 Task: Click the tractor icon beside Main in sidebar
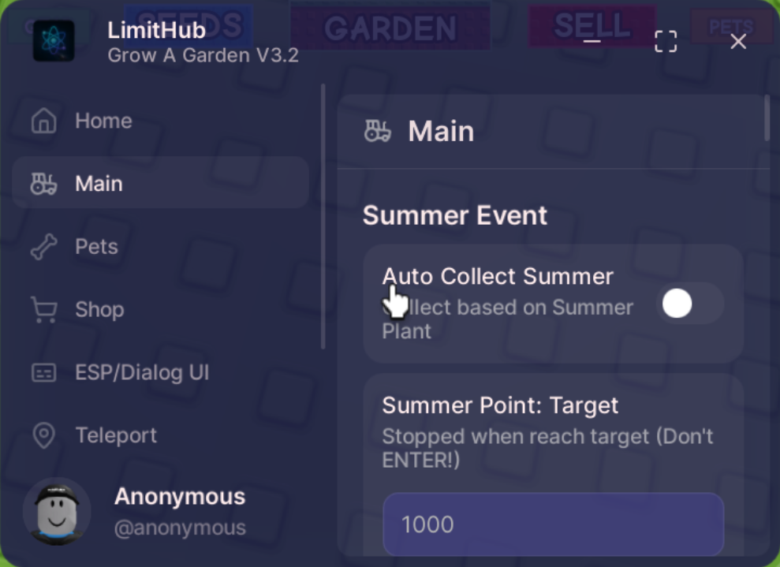pos(44,184)
